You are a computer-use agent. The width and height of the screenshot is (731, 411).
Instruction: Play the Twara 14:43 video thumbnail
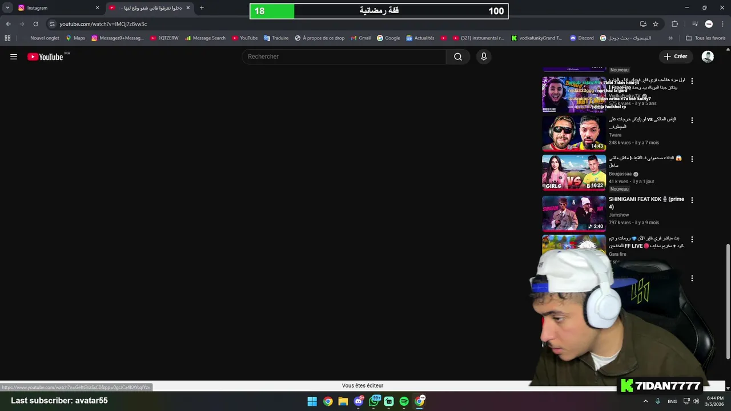574,133
